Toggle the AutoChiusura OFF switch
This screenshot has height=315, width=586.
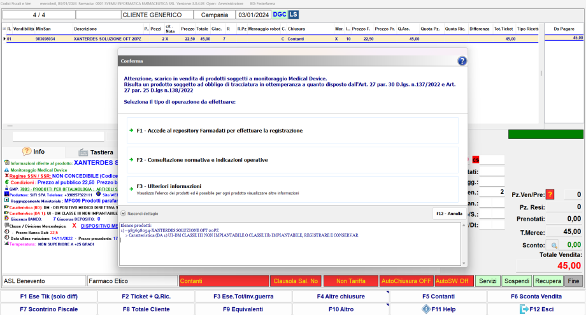[x=405, y=281]
